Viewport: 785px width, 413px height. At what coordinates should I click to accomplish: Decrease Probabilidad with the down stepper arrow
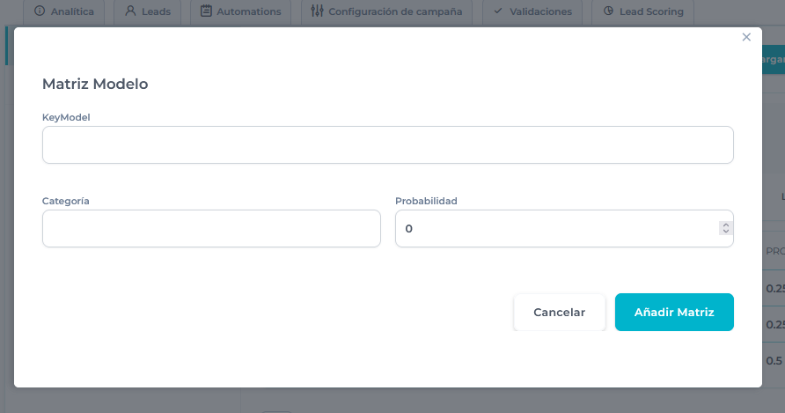725,232
